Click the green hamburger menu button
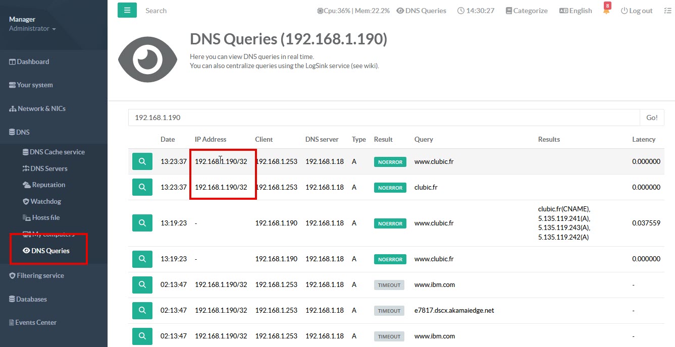 [127, 10]
